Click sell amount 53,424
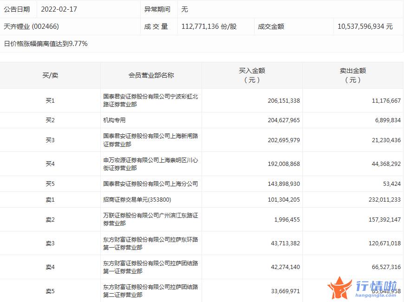The height and width of the screenshot is (302, 404). [x=391, y=184]
